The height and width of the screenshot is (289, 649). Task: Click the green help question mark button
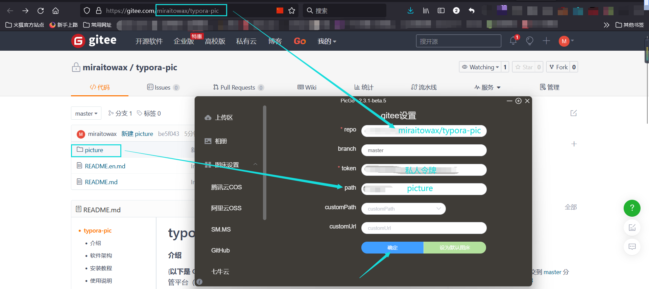point(632,208)
